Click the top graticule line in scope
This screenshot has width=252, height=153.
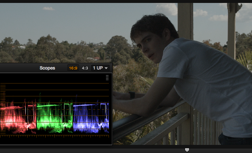[54, 83]
